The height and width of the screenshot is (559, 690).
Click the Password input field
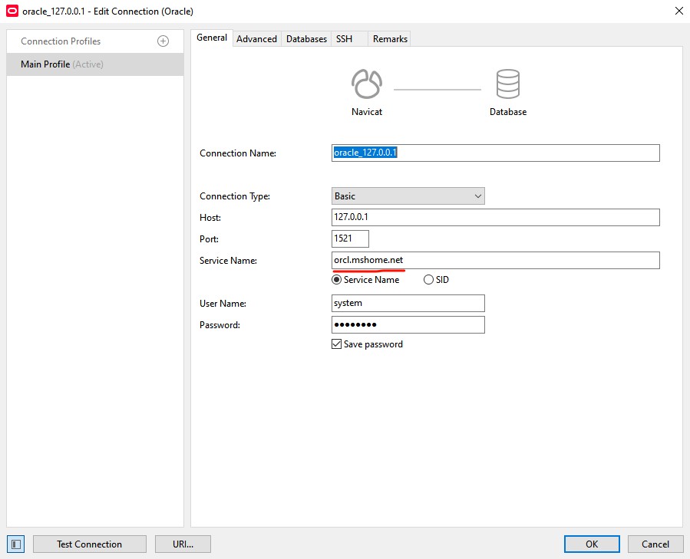point(408,325)
